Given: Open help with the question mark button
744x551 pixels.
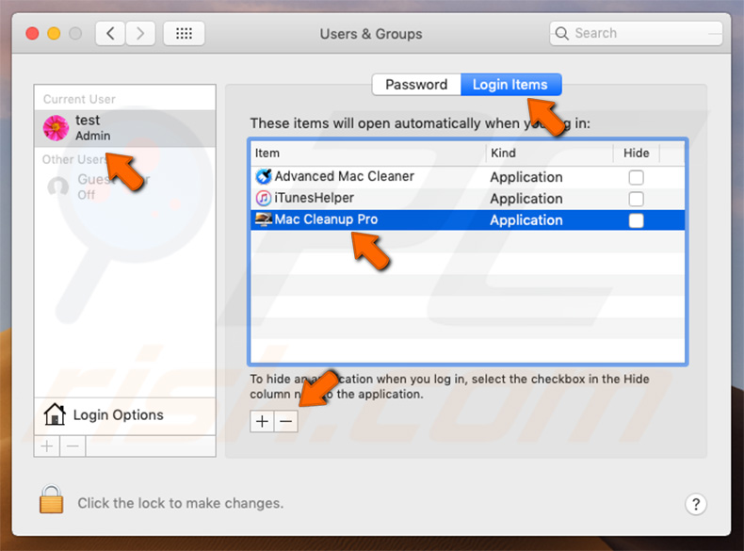Looking at the screenshot, I should click(696, 504).
